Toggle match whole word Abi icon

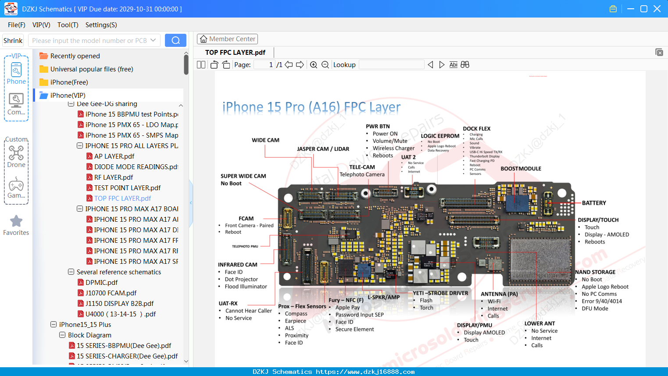coord(454,64)
